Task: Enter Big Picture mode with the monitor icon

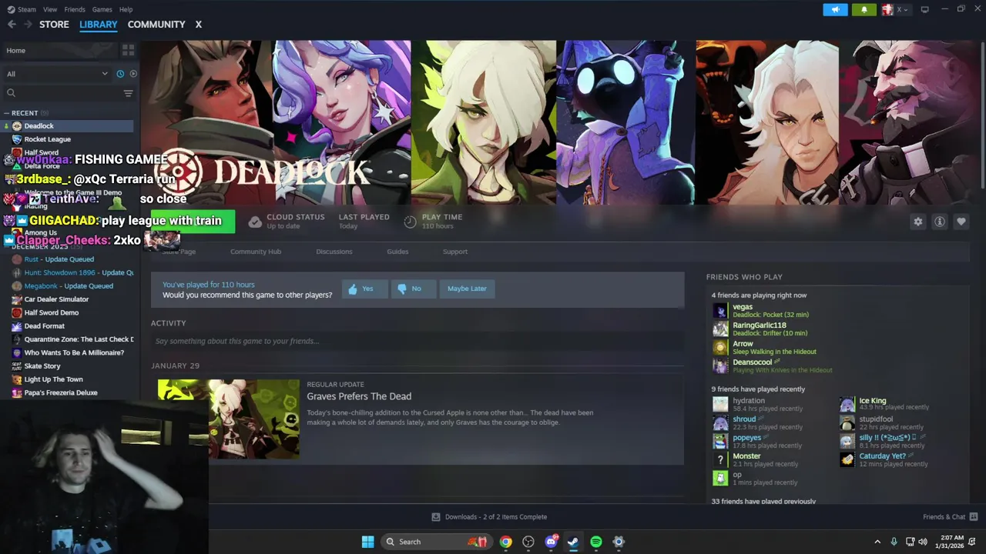Action: click(924, 9)
